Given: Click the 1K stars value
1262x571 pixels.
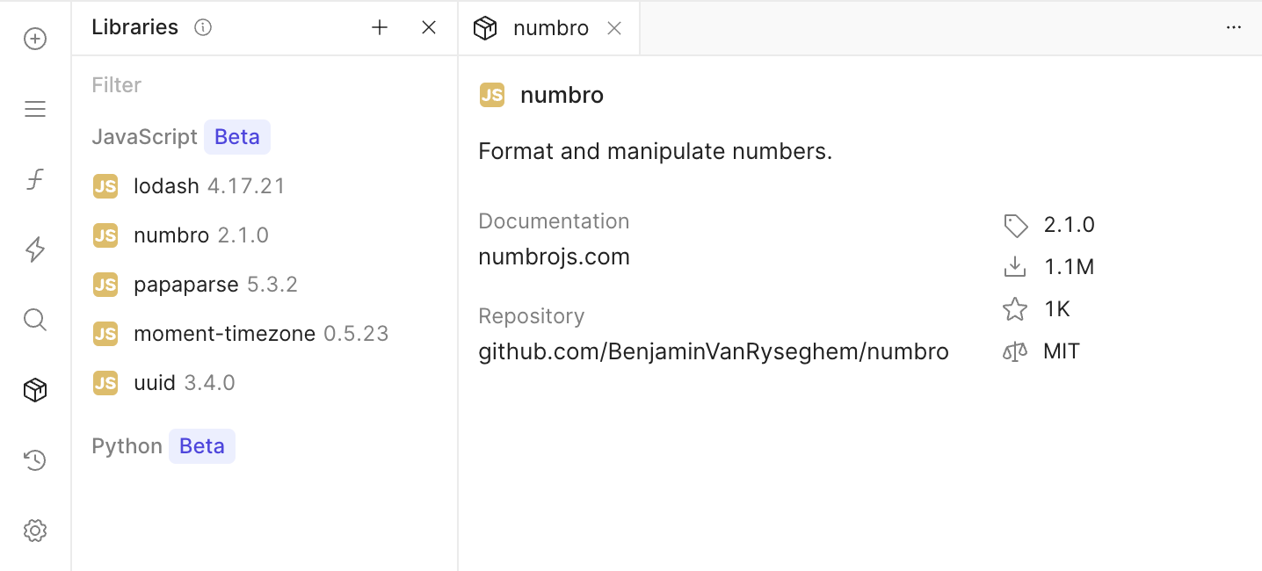Looking at the screenshot, I should [1057, 309].
